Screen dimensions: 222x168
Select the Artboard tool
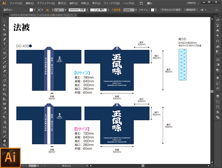[5, 131]
